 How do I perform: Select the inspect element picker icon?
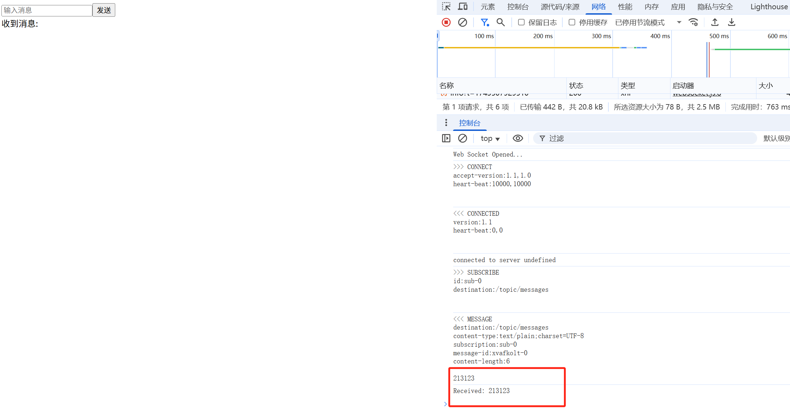(x=446, y=6)
